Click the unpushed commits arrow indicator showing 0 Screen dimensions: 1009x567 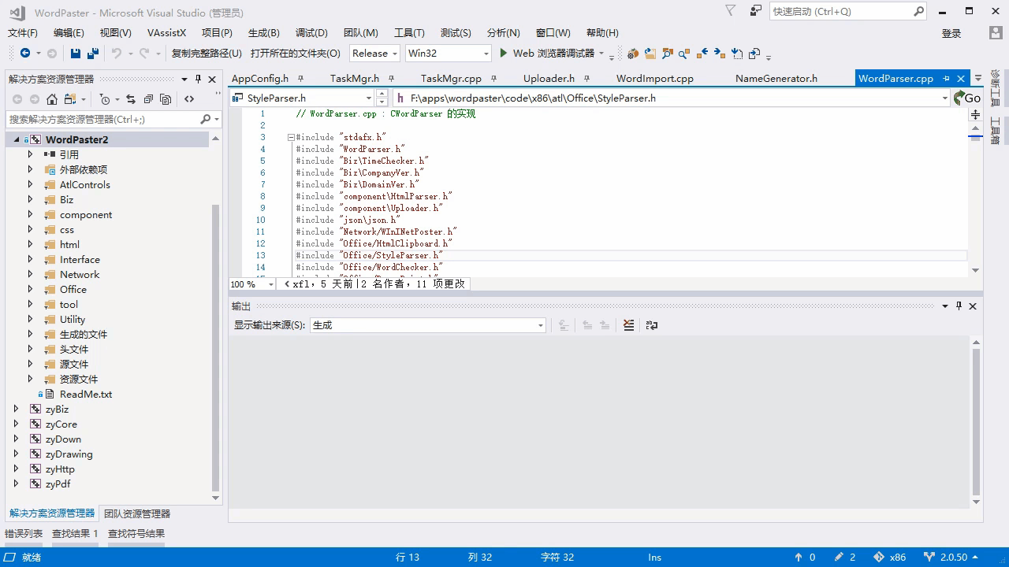(x=805, y=557)
